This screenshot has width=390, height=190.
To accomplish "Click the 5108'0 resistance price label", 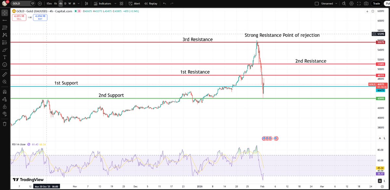I will 381,64.
